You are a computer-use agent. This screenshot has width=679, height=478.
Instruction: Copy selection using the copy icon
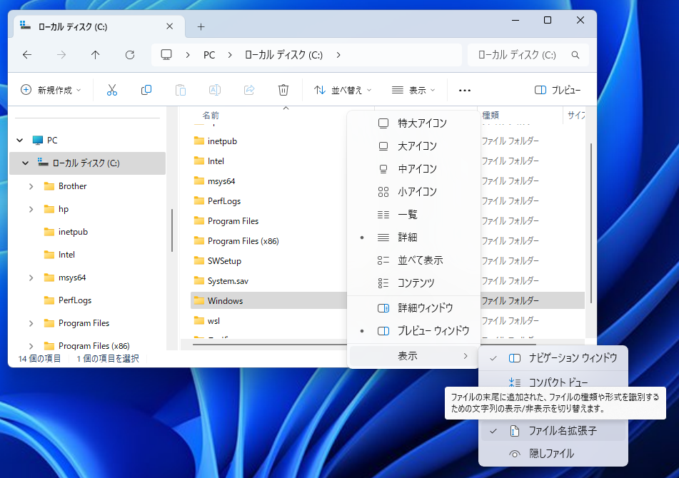(x=146, y=90)
